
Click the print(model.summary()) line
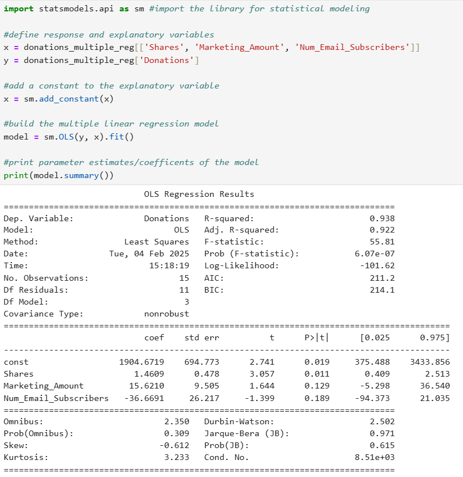(59, 175)
